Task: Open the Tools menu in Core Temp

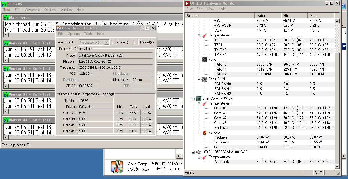Action: [x=88, y=34]
